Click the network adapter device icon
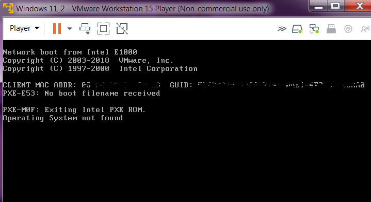Screen dimensions: 371x202 point(314,29)
